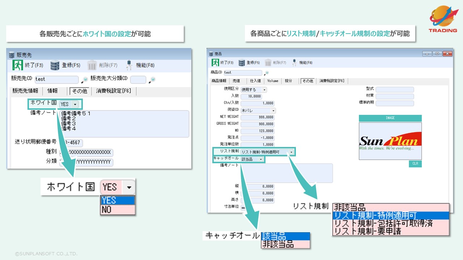This screenshot has width=463, height=260.
Task: Switch to 売値 tab
Action: 236,81
